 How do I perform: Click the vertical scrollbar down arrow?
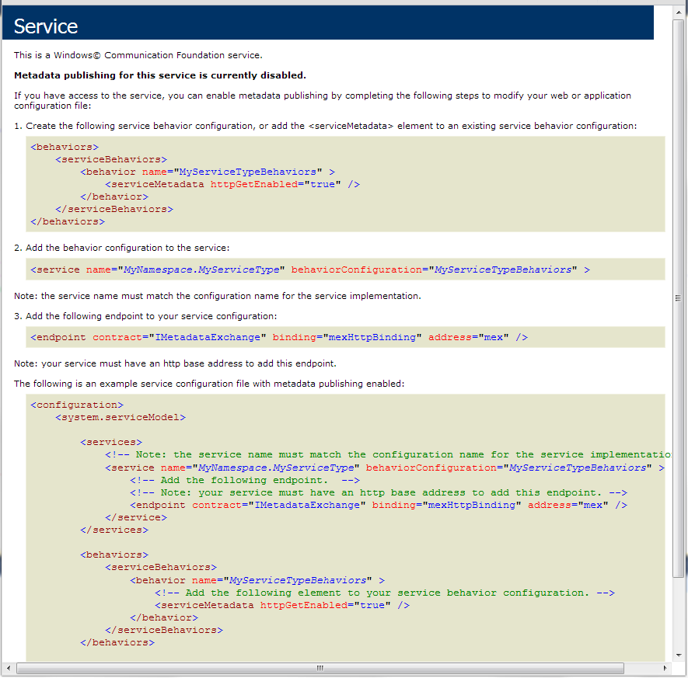click(679, 655)
